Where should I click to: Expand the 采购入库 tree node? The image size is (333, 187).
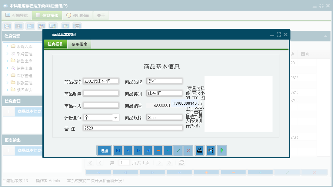(7, 46)
